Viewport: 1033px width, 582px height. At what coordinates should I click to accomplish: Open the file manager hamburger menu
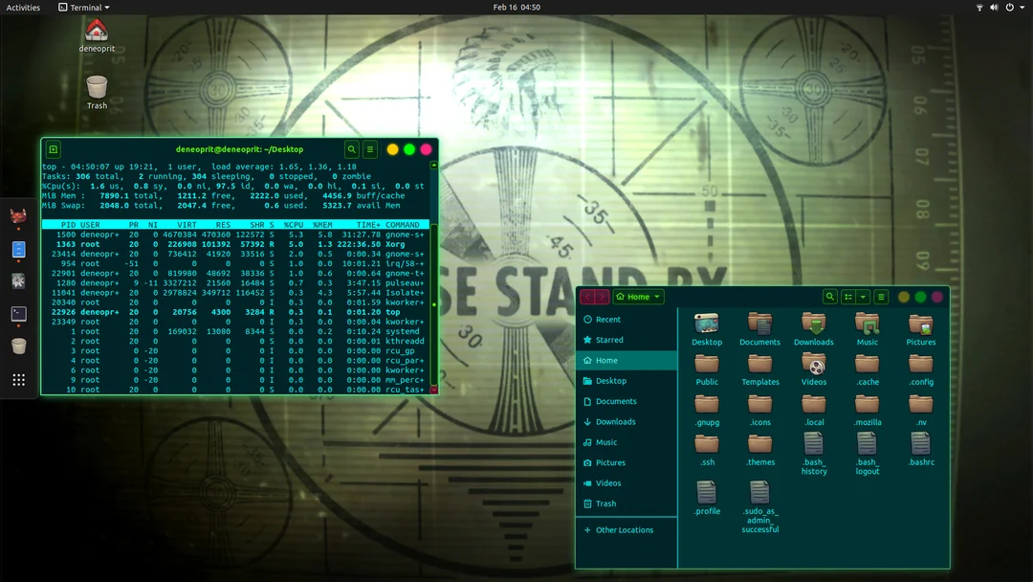882,297
